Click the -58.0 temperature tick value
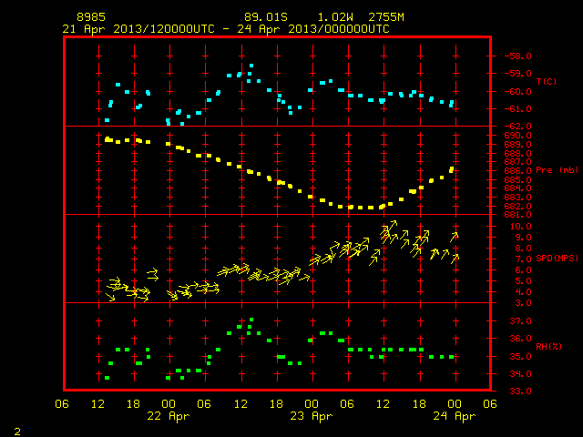583x437 pixels. 518,56
